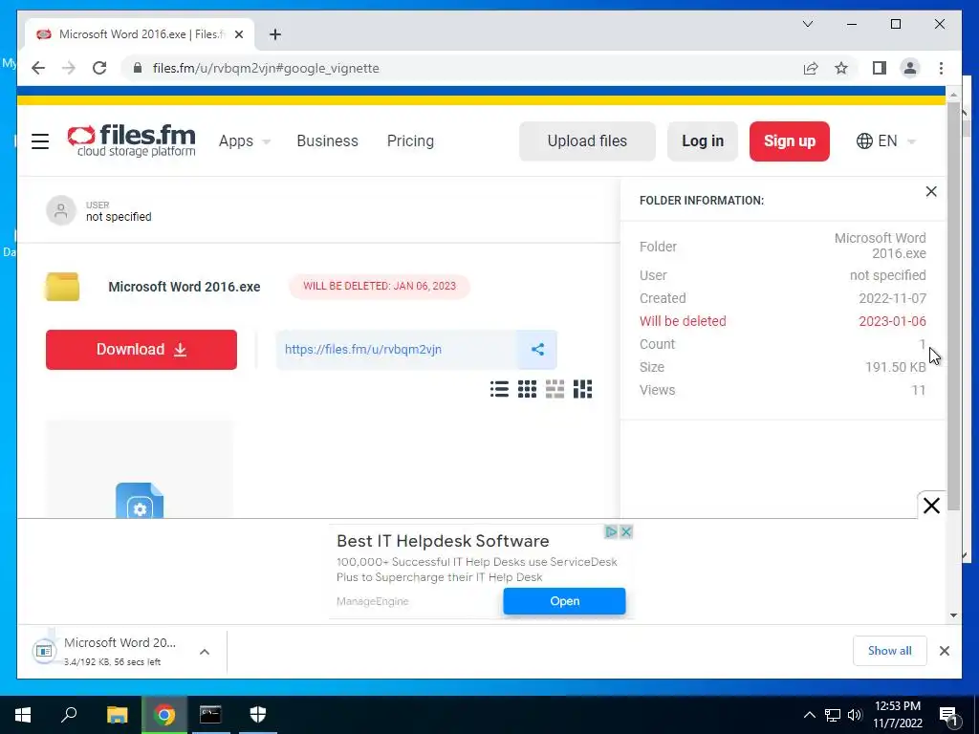Image resolution: width=979 pixels, height=734 pixels.
Task: Click the Log in button
Action: click(x=703, y=141)
